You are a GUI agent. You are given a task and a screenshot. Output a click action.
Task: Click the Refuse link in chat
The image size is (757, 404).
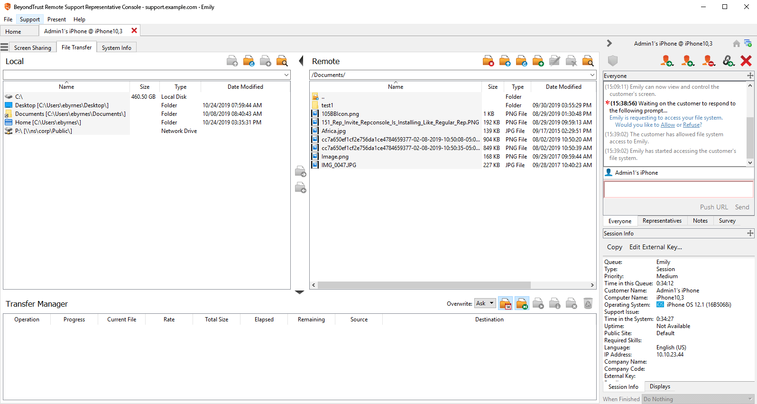[x=692, y=125]
